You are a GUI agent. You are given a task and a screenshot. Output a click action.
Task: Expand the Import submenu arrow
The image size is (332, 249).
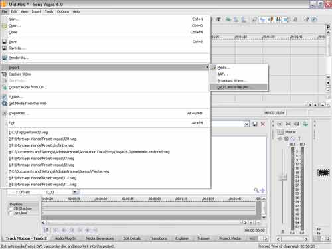coord(207,67)
